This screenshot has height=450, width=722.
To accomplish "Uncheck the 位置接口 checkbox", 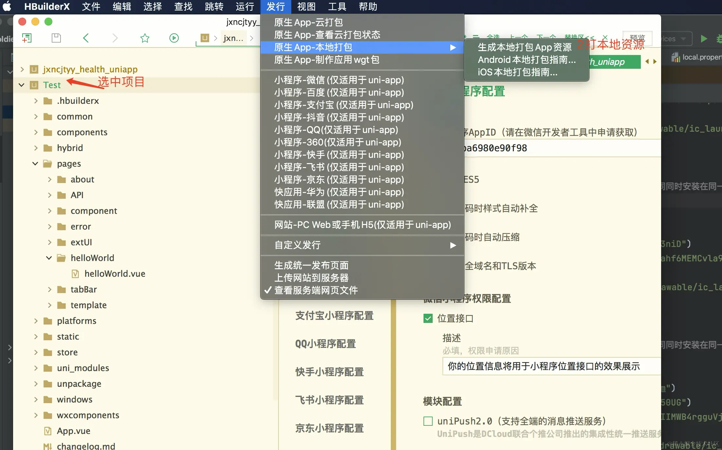I will pos(428,318).
